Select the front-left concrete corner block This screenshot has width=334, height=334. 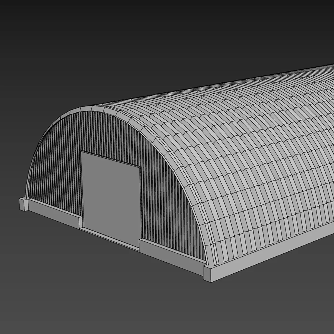[24, 204]
